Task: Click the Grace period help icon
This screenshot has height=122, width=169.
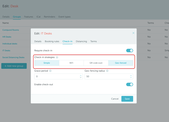Action: [50, 71]
